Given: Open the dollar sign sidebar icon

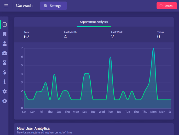Looking at the screenshot, I should click(x=4, y=72).
